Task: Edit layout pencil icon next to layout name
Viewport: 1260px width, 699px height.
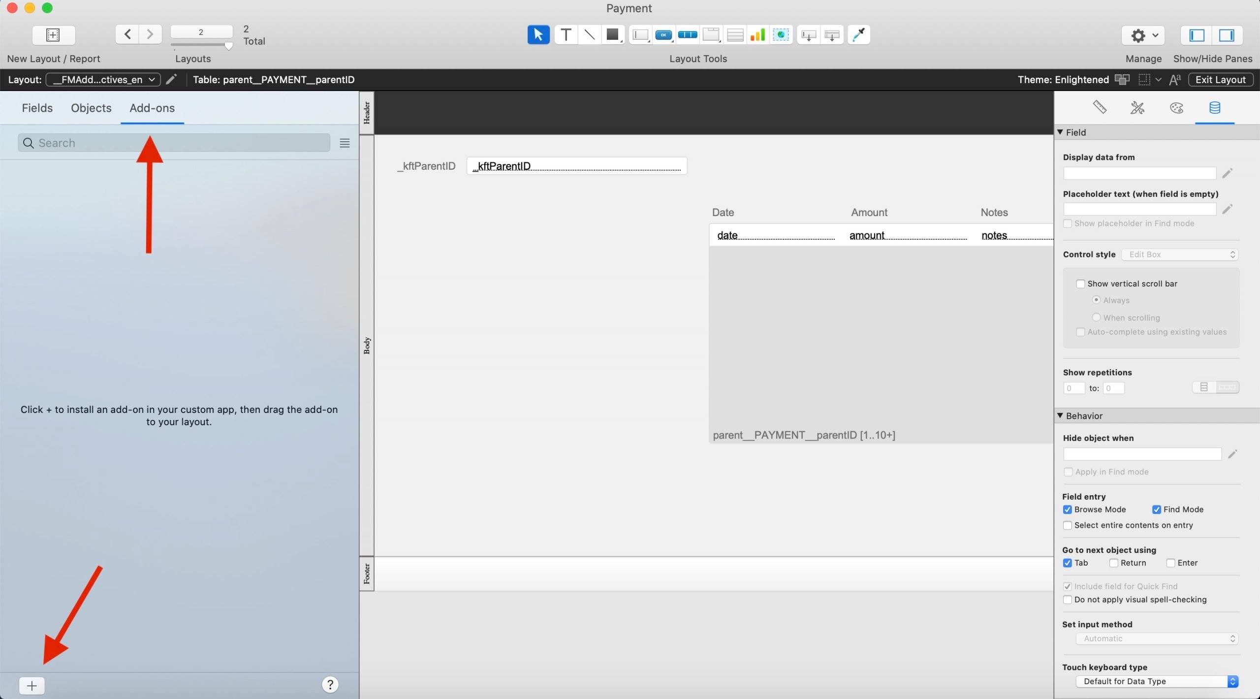Action: point(171,79)
